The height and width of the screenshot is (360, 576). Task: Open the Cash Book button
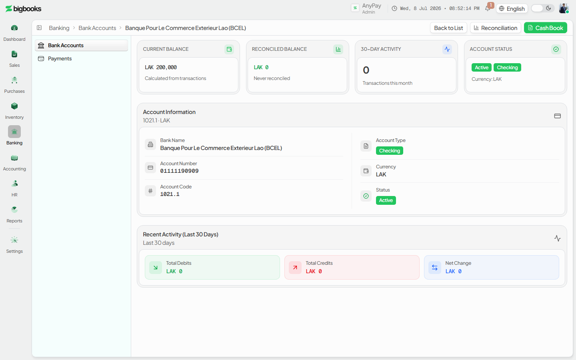pyautogui.click(x=546, y=28)
